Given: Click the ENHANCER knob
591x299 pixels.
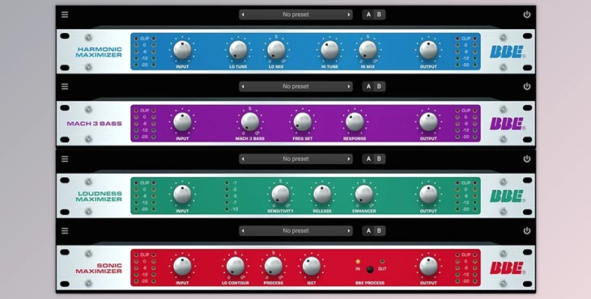Looking at the screenshot, I should [364, 194].
